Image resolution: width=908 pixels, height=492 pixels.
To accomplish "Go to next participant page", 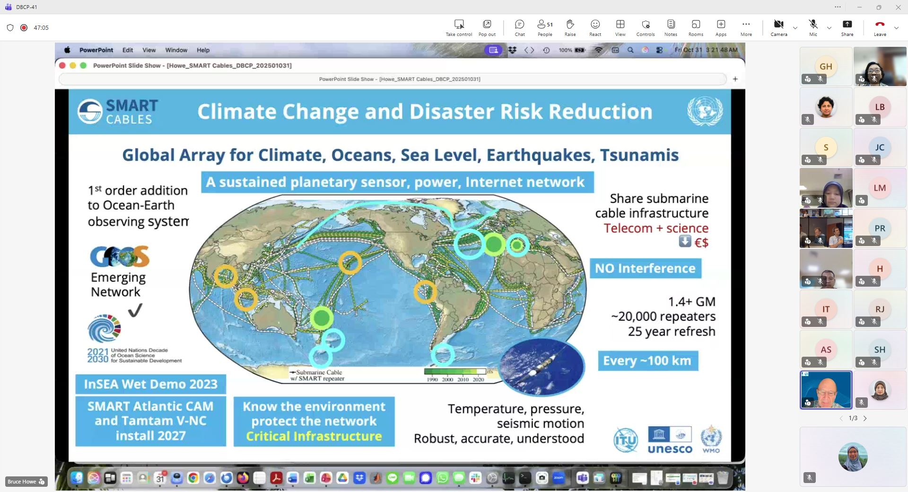I will tap(865, 418).
